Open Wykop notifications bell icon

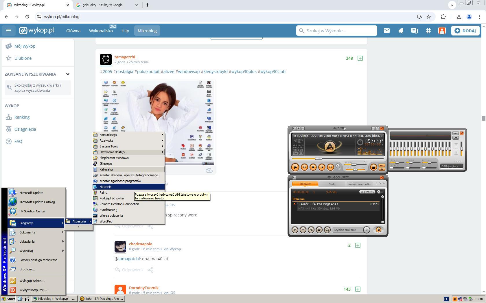[400, 31]
